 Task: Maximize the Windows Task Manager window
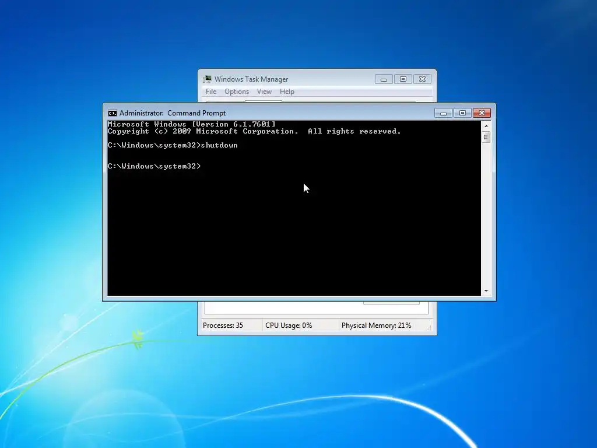[x=403, y=79]
